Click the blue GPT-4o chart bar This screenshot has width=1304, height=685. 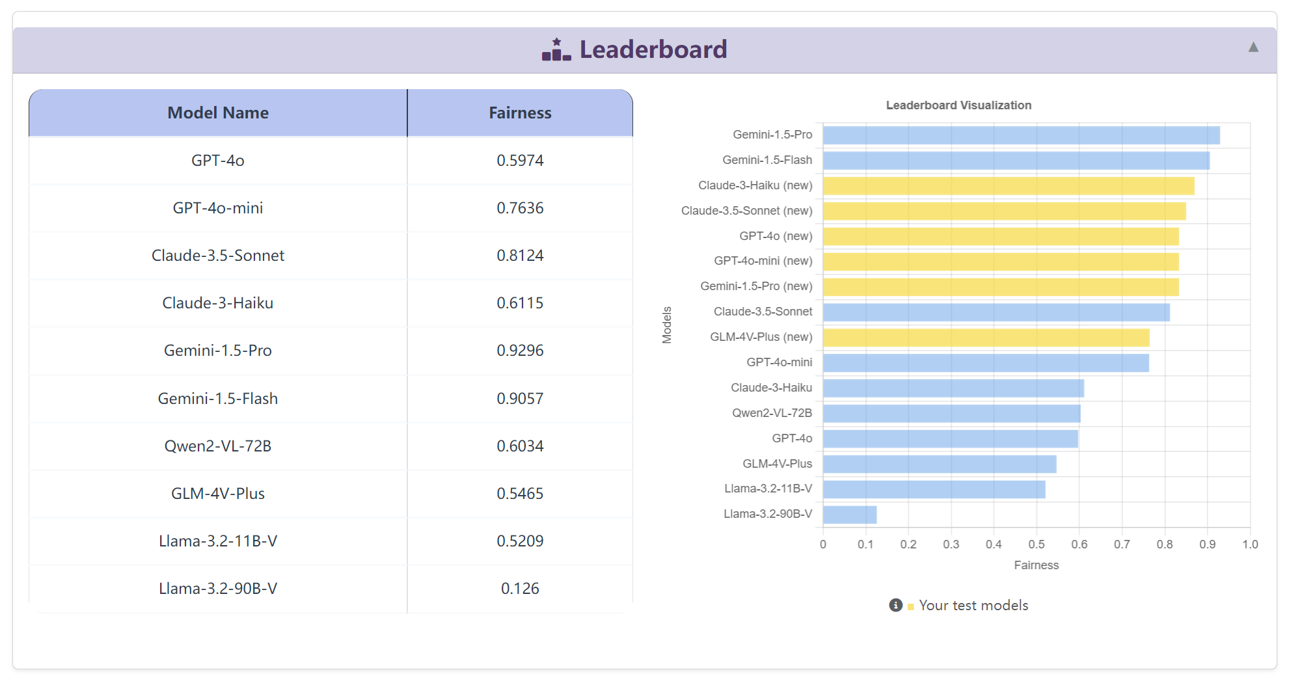951,439
